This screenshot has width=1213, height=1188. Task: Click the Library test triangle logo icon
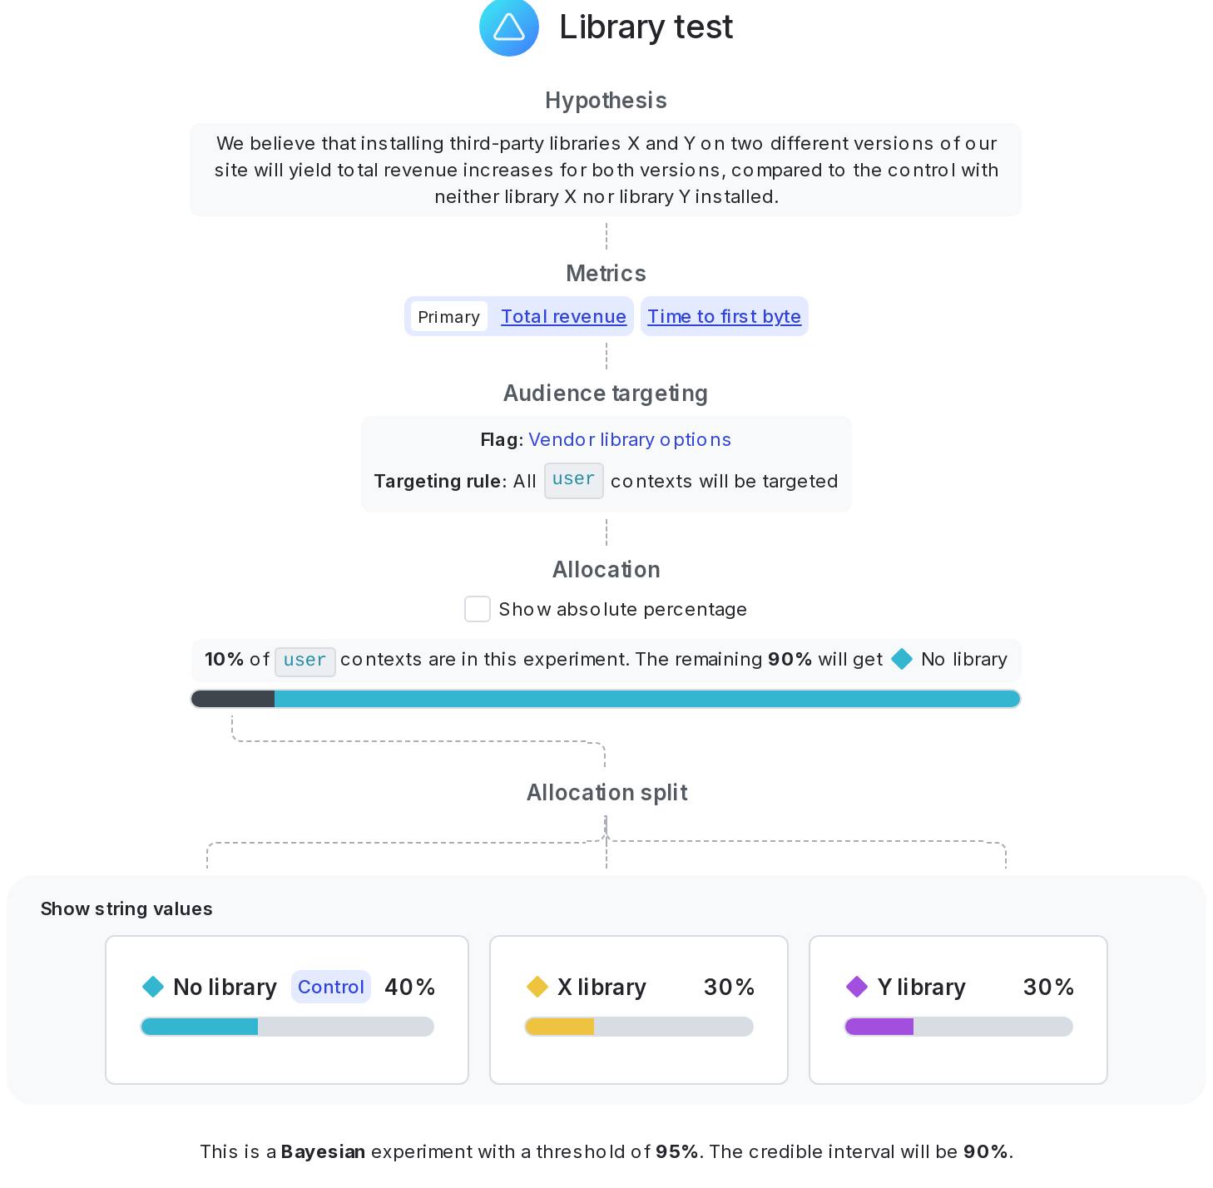[x=508, y=27]
